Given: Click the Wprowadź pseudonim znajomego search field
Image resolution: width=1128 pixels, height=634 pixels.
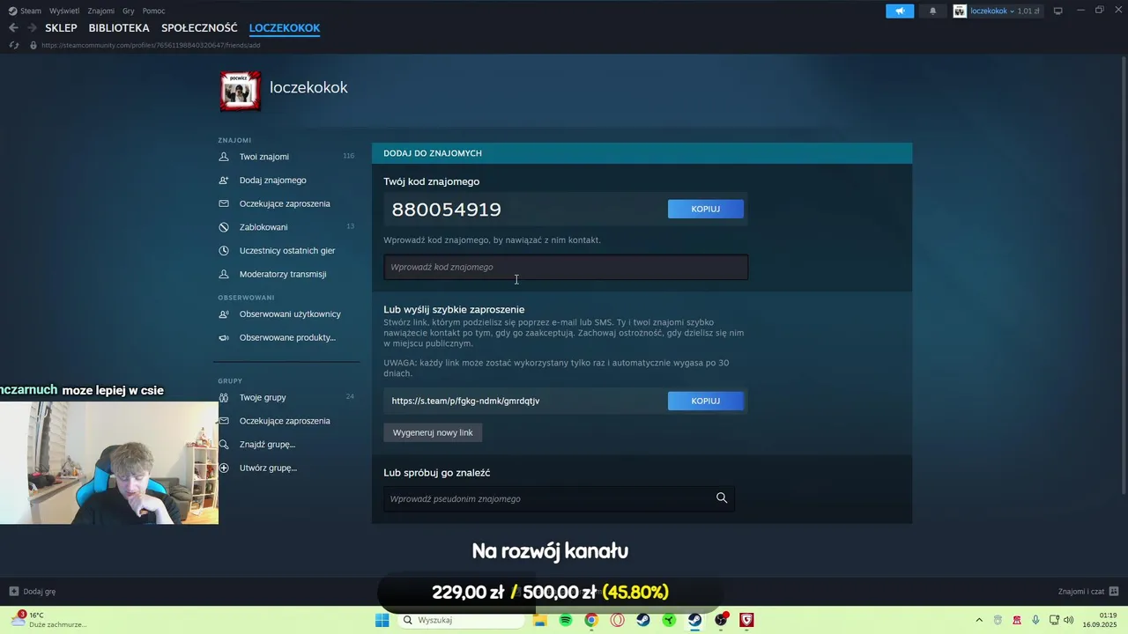Looking at the screenshot, I should coord(559,498).
